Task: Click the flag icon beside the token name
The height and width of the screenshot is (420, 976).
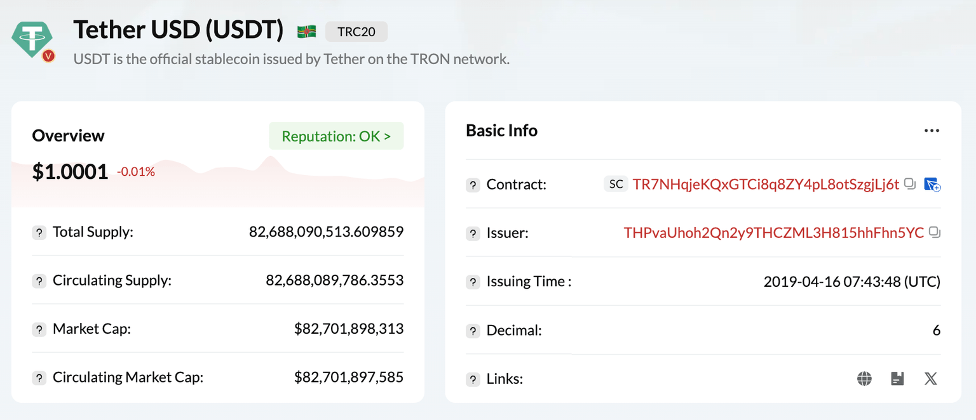Action: 306,31
